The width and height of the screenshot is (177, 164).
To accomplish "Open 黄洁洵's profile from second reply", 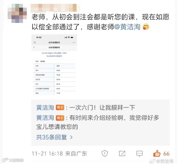I will [45, 118].
